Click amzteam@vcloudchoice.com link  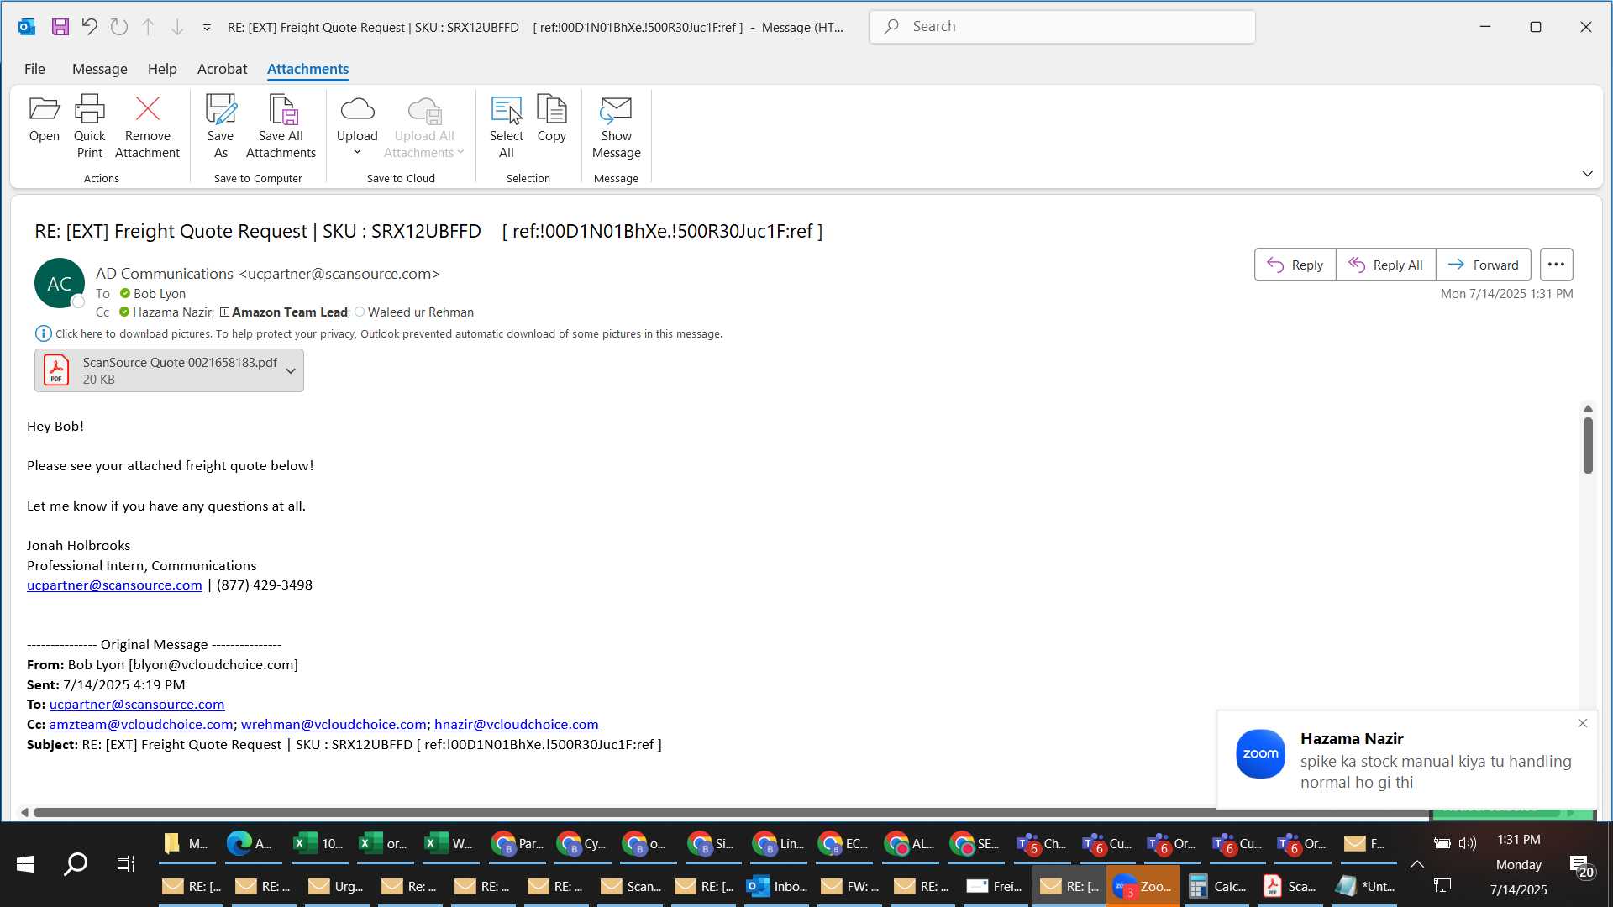[141, 725]
